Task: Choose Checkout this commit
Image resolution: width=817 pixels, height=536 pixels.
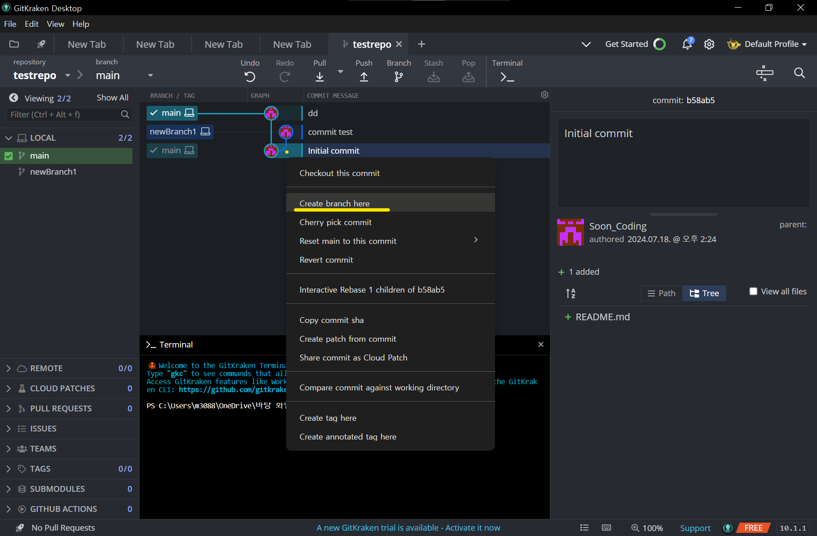Action: (x=390, y=173)
